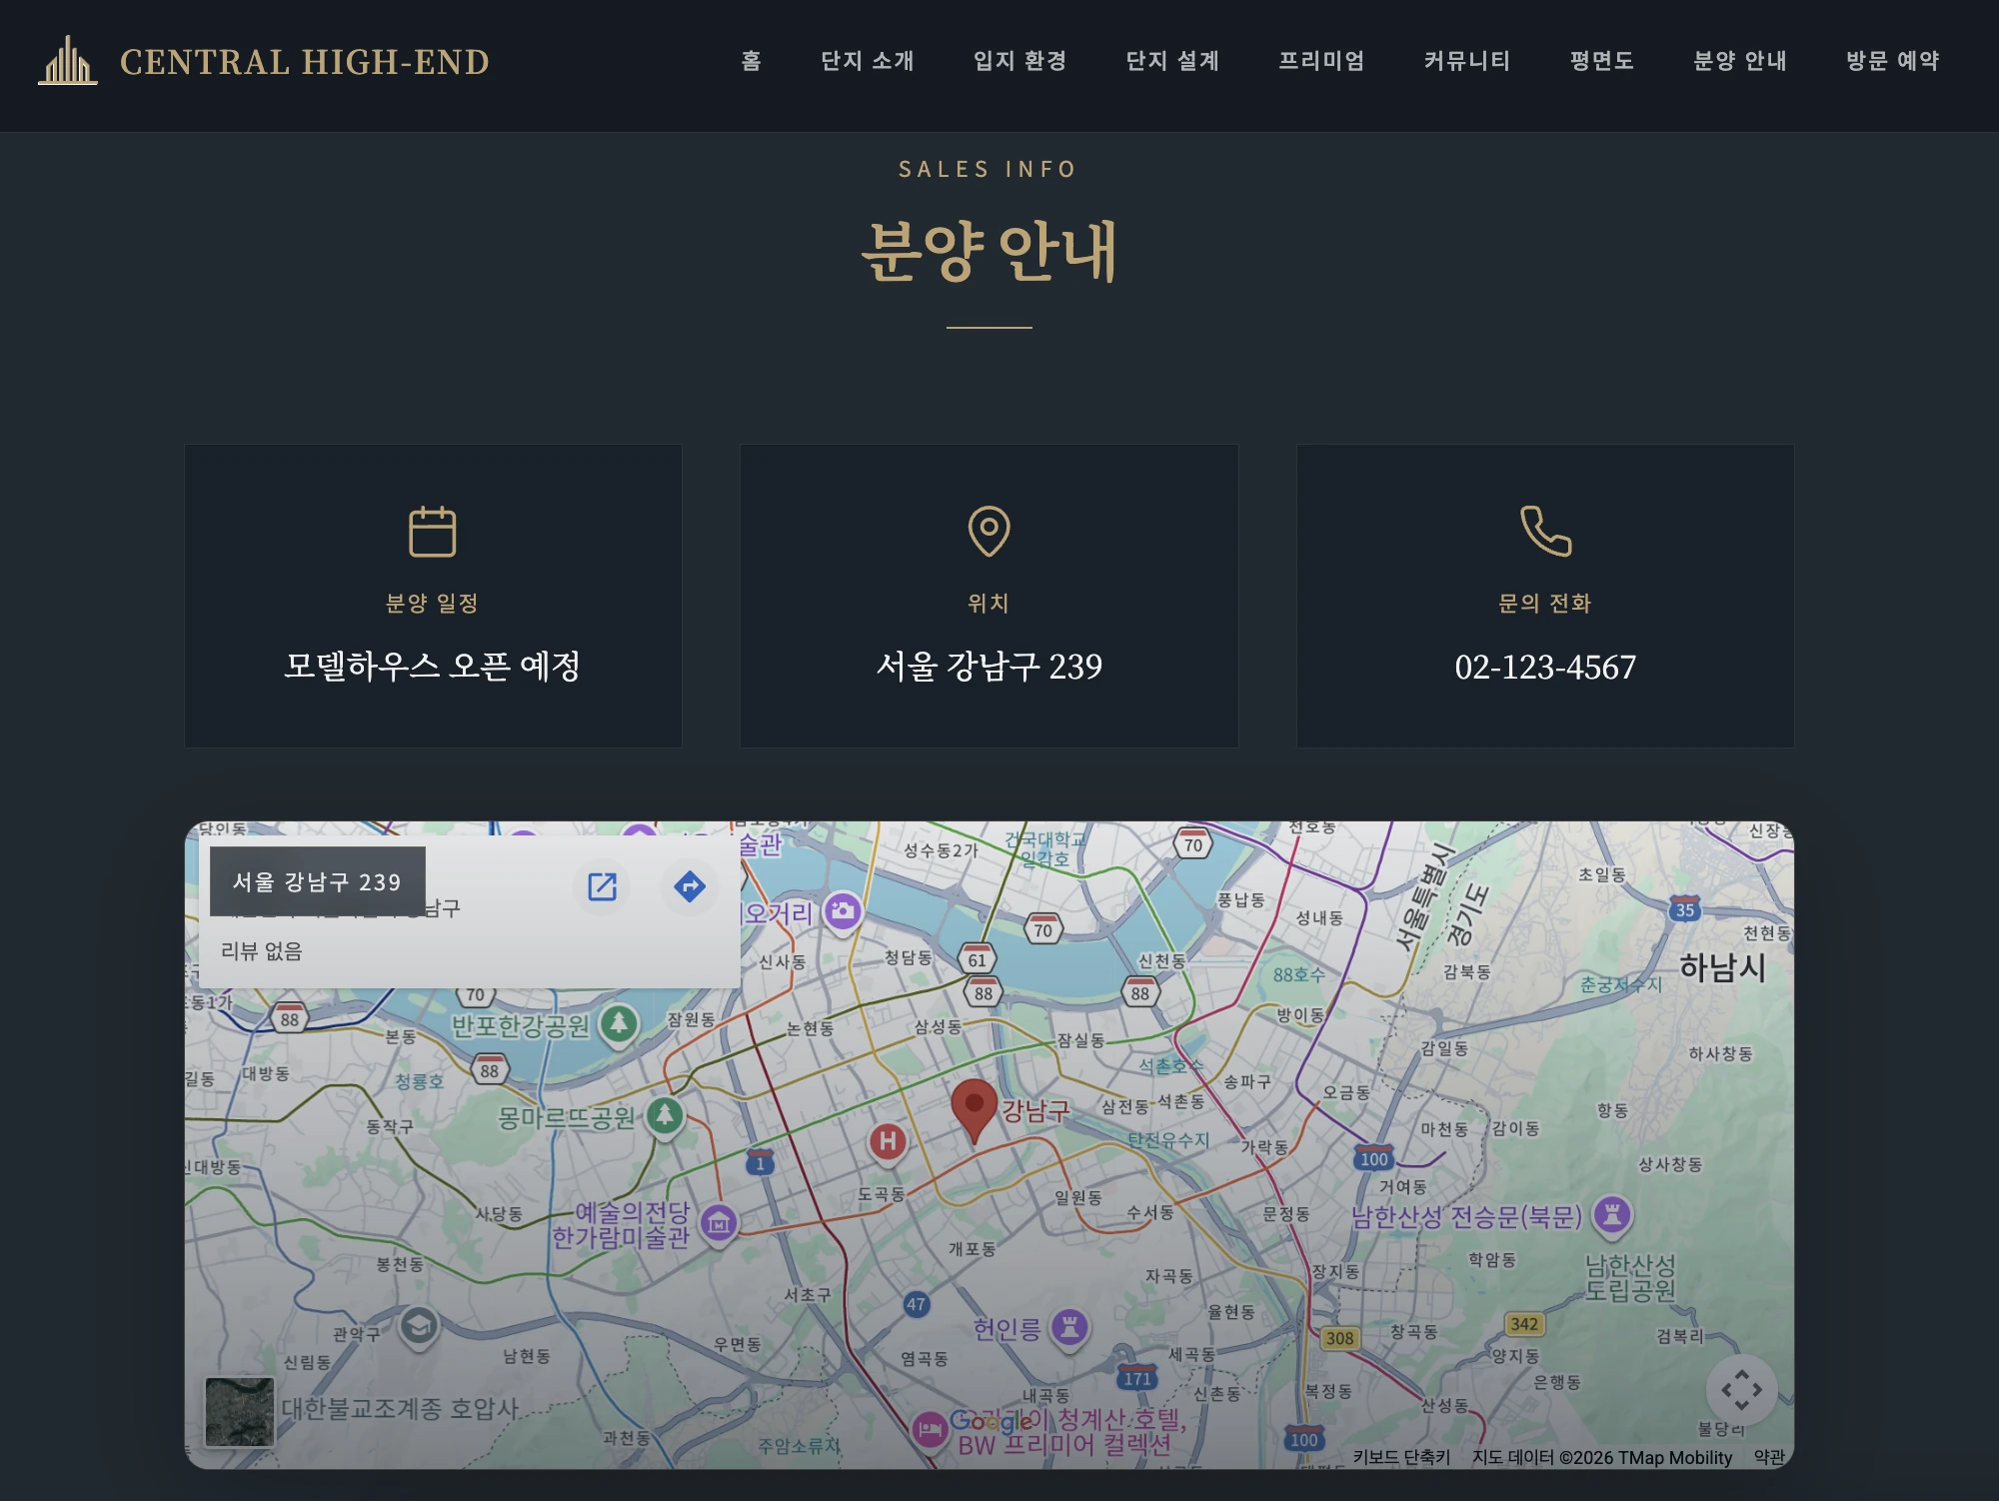Select 방문 예약 in the navigation bar
This screenshot has height=1501, width=1999.
tap(1893, 61)
